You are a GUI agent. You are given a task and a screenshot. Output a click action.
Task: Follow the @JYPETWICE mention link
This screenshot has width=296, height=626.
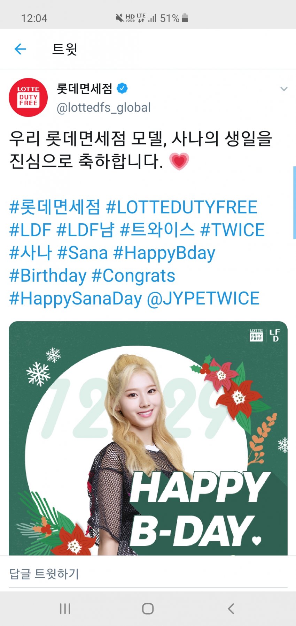pos(203,299)
